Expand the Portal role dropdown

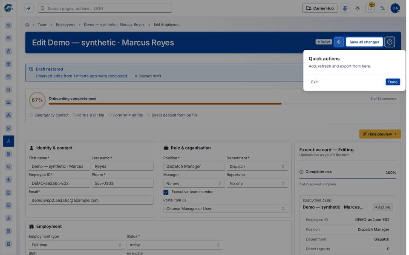point(226,209)
